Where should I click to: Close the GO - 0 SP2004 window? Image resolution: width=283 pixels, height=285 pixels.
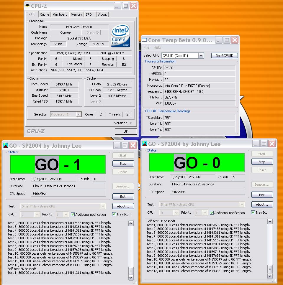(272, 144)
